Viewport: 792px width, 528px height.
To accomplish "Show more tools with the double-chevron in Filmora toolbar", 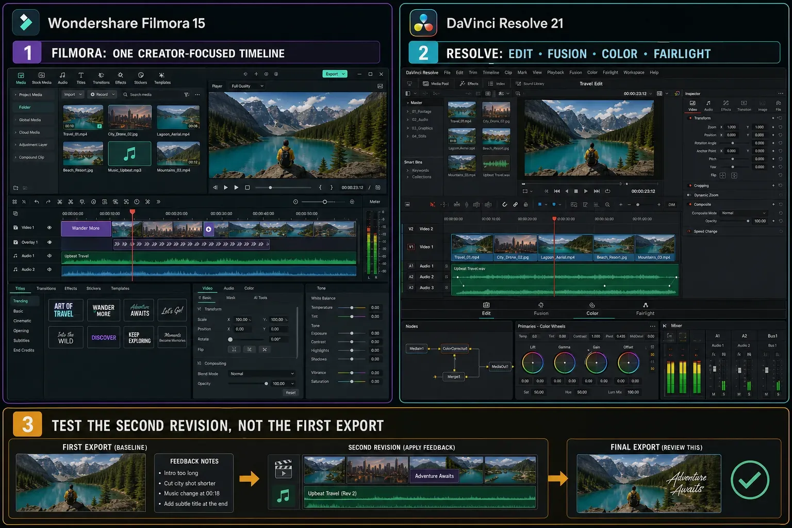I will (x=158, y=202).
